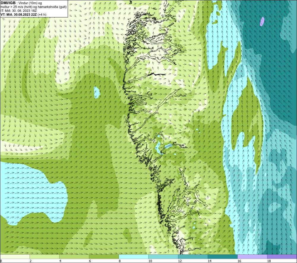Screen dimensions: 297x263
Task: Click the legend label '4'
Action: (60, 261)
